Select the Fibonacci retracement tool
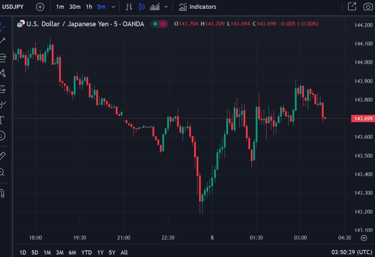This screenshot has width=375, height=257. point(2,58)
